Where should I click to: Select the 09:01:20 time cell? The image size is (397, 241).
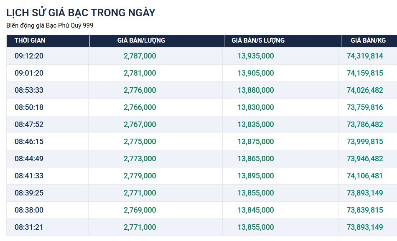click(x=29, y=73)
